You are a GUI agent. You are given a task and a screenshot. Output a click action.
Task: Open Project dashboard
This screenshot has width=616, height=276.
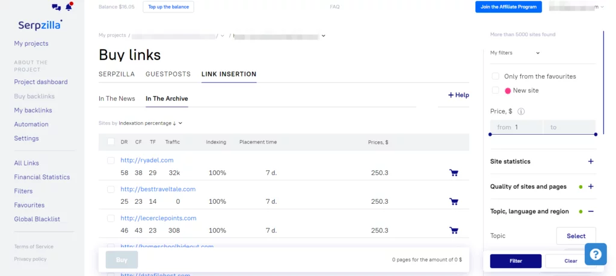[41, 82]
